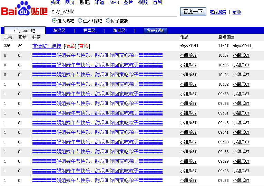
Task: Click the 最后回复 column header
Action: point(226,37)
